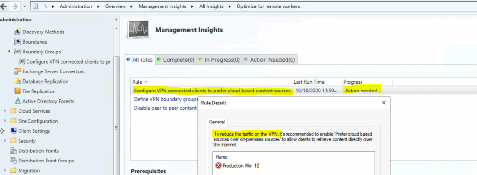
Task: Click the Boundaries node icon
Action: click(18, 42)
